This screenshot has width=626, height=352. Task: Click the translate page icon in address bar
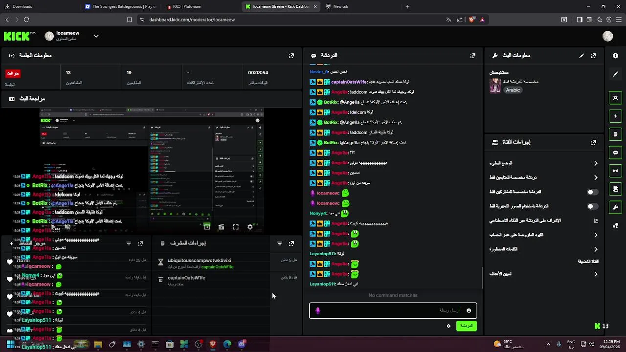click(x=448, y=20)
